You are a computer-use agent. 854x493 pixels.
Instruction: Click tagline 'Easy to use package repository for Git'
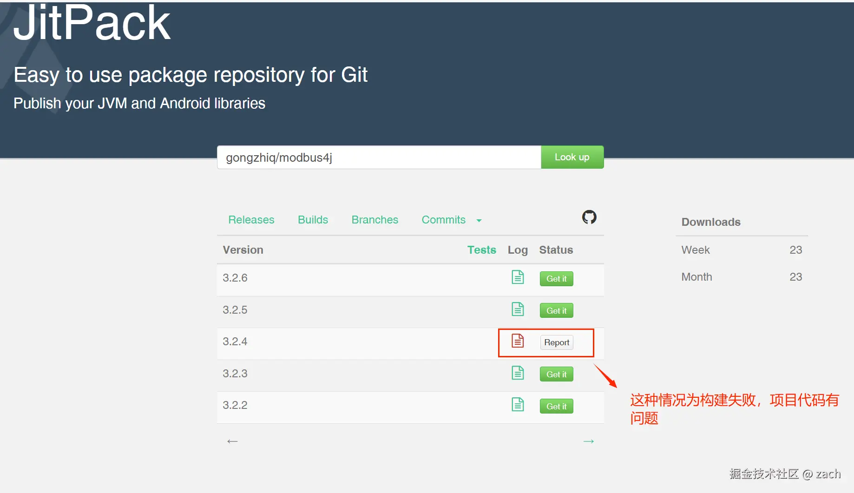[x=191, y=75]
